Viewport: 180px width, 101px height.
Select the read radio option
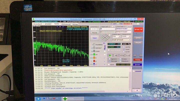click(124, 49)
